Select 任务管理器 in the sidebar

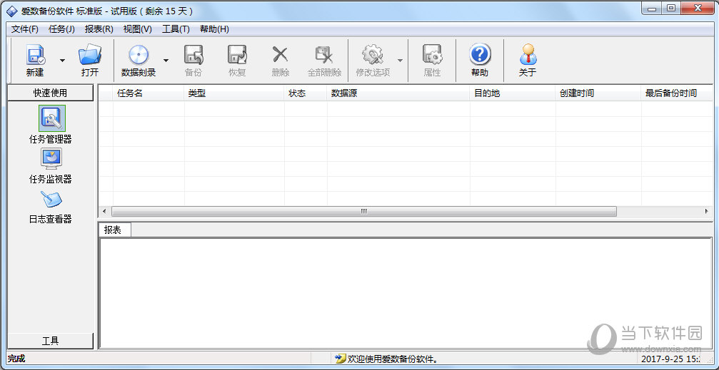pyautogui.click(x=51, y=125)
